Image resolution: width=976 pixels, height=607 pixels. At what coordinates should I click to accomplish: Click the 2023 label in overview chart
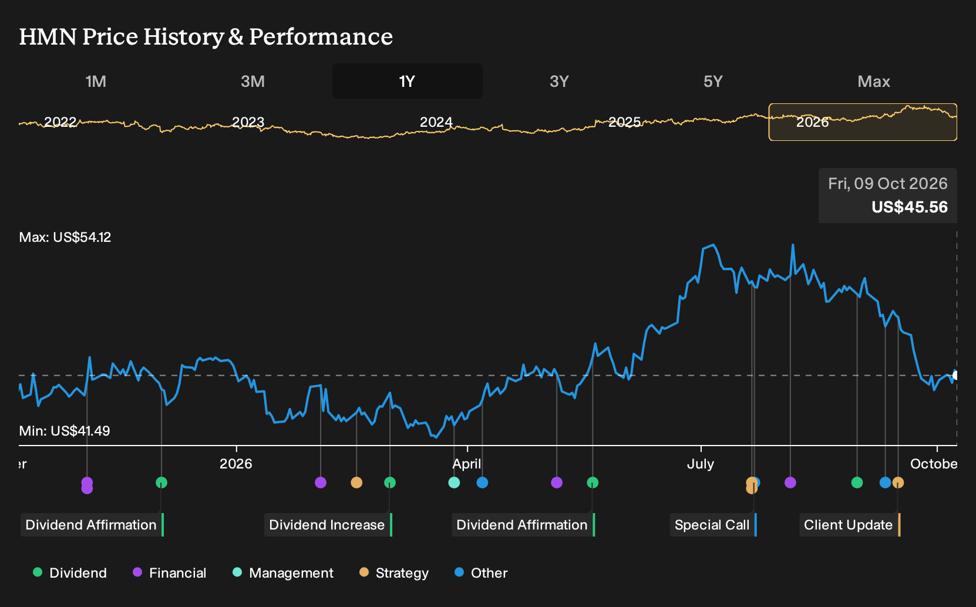(x=248, y=122)
